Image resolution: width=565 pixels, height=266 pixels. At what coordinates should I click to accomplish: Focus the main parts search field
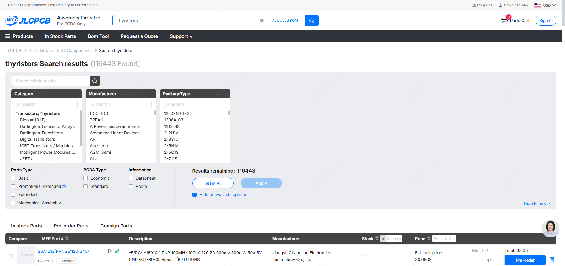pyautogui.click(x=187, y=21)
